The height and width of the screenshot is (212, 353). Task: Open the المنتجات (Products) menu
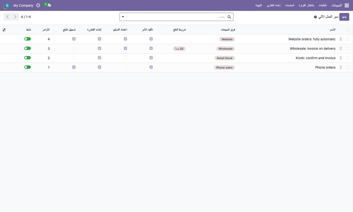click(289, 5)
